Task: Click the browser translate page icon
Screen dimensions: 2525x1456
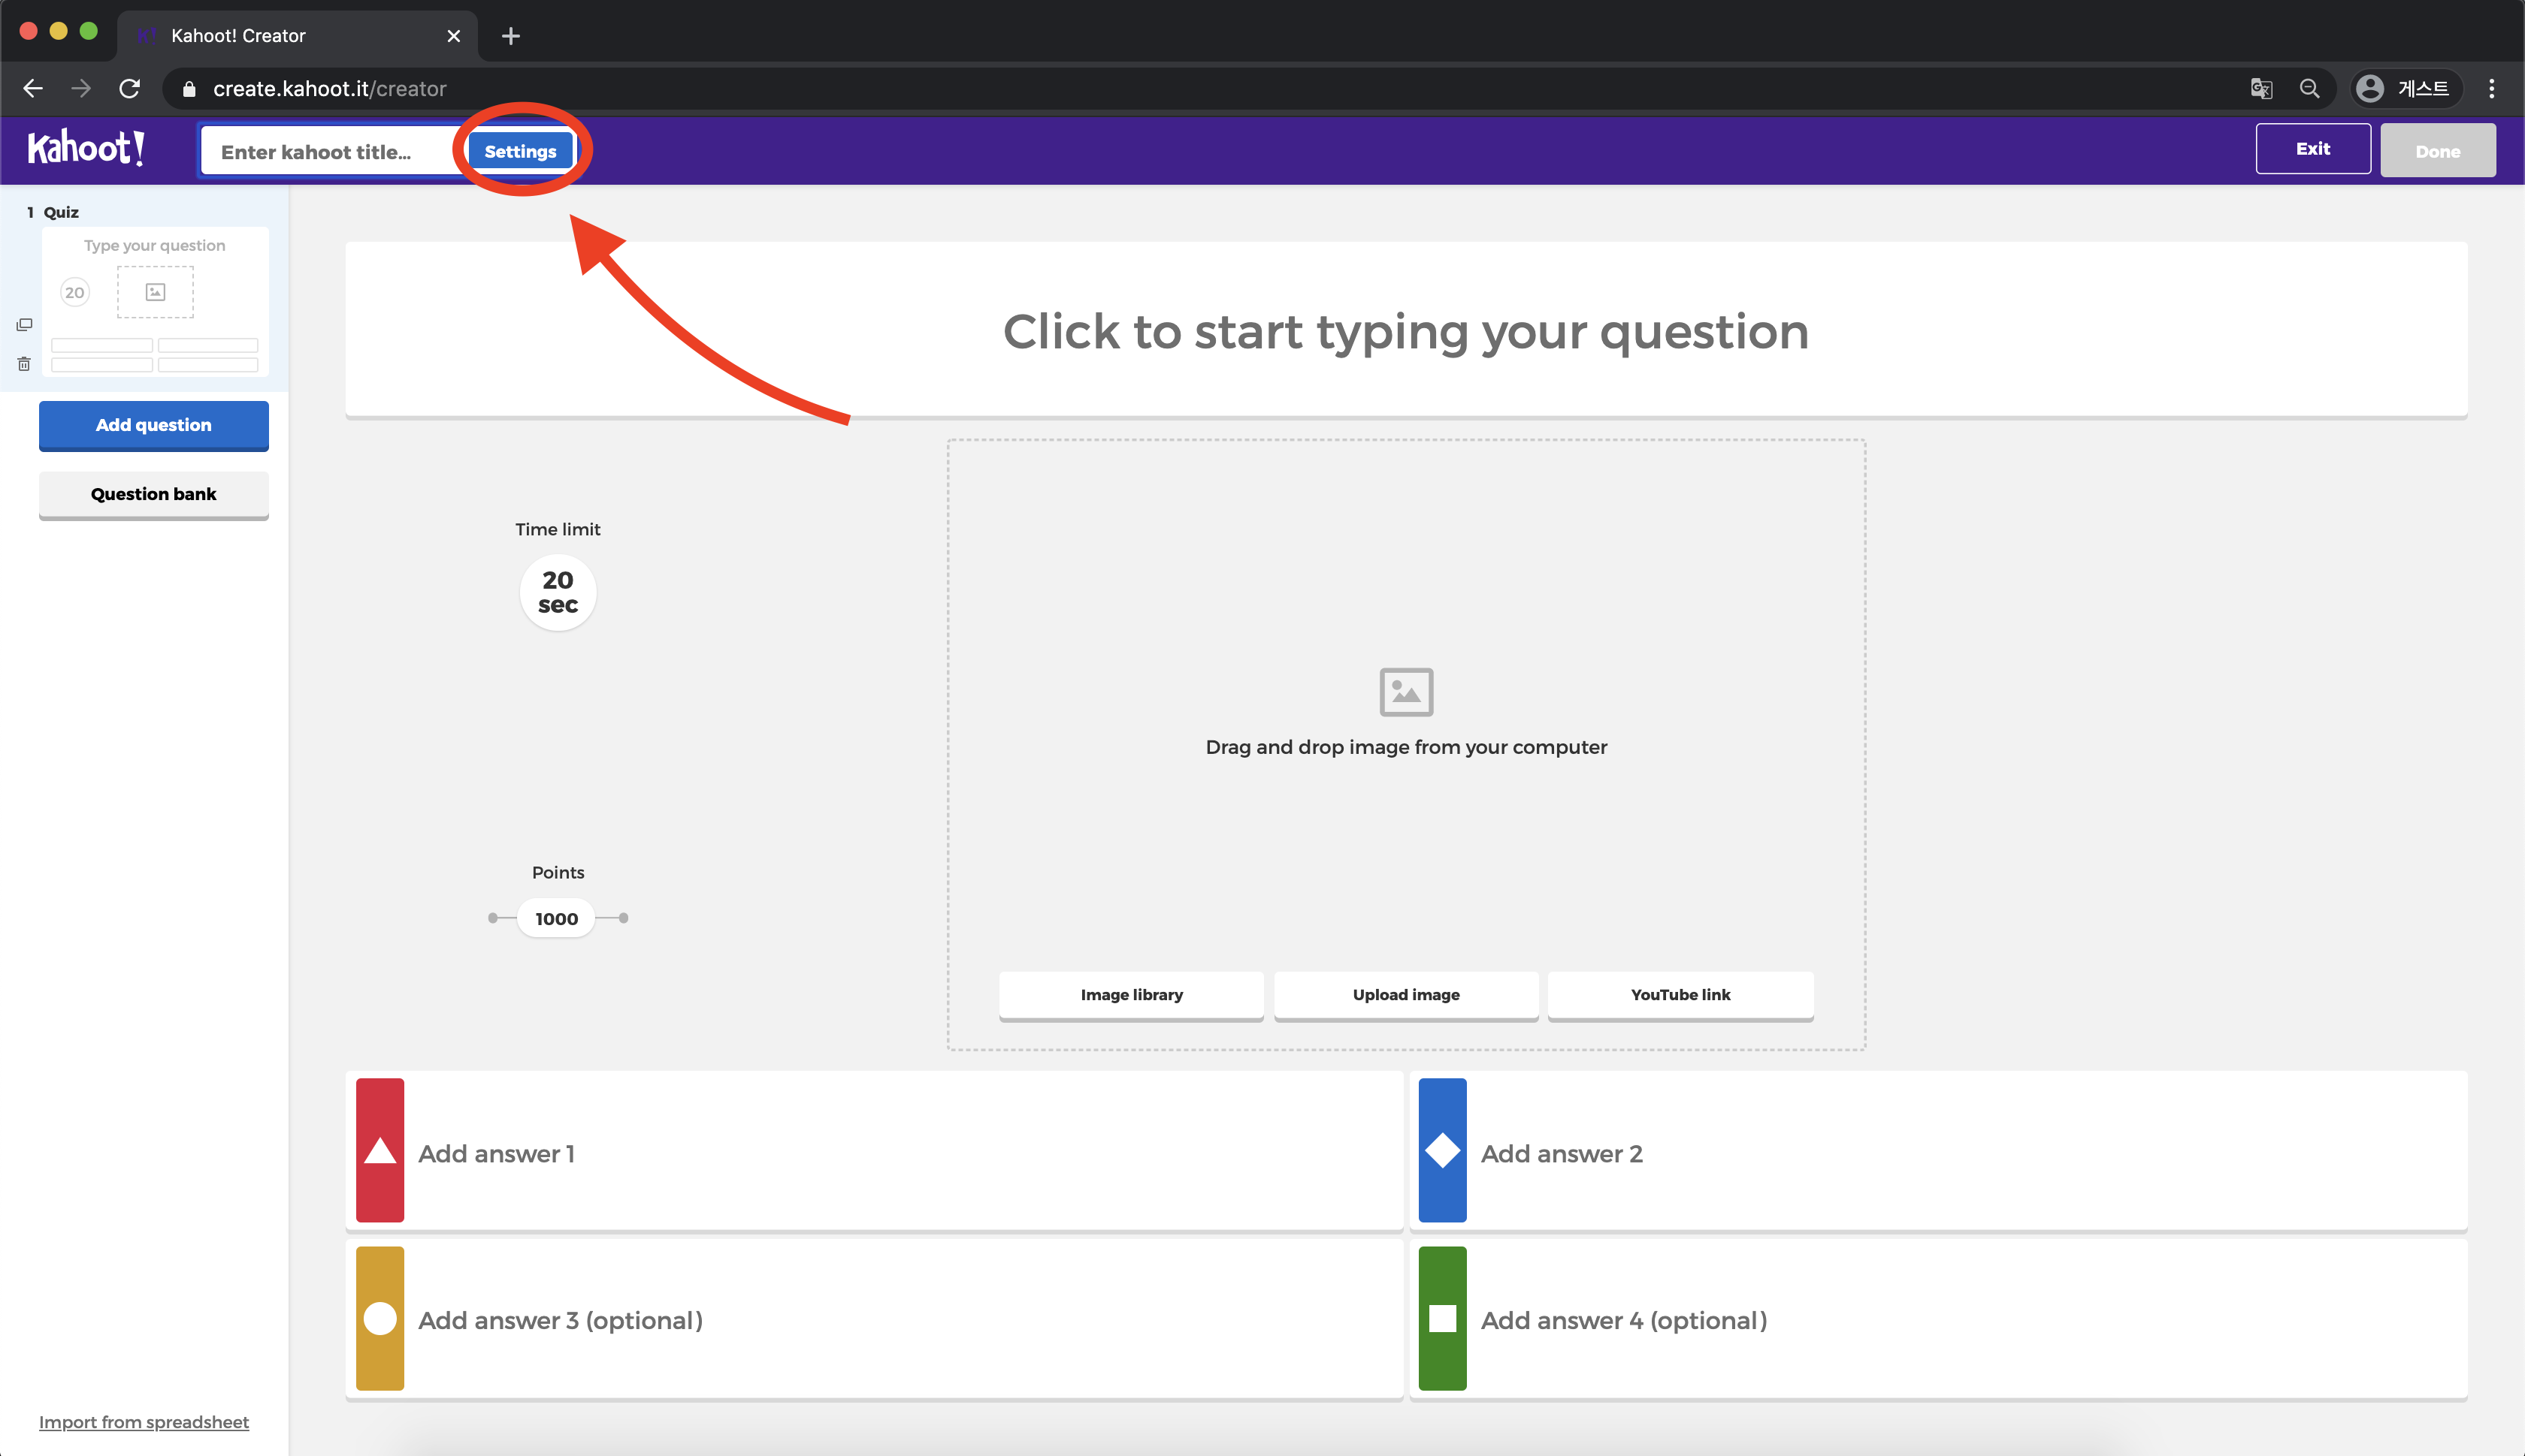Action: 2260,89
